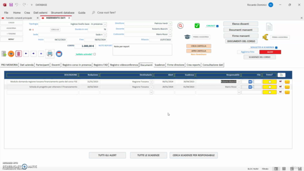Image resolution: width=304 pixels, height=171 pixels.
Task: Check Evaso? for Scheda di progetto row
Action: pos(270,87)
